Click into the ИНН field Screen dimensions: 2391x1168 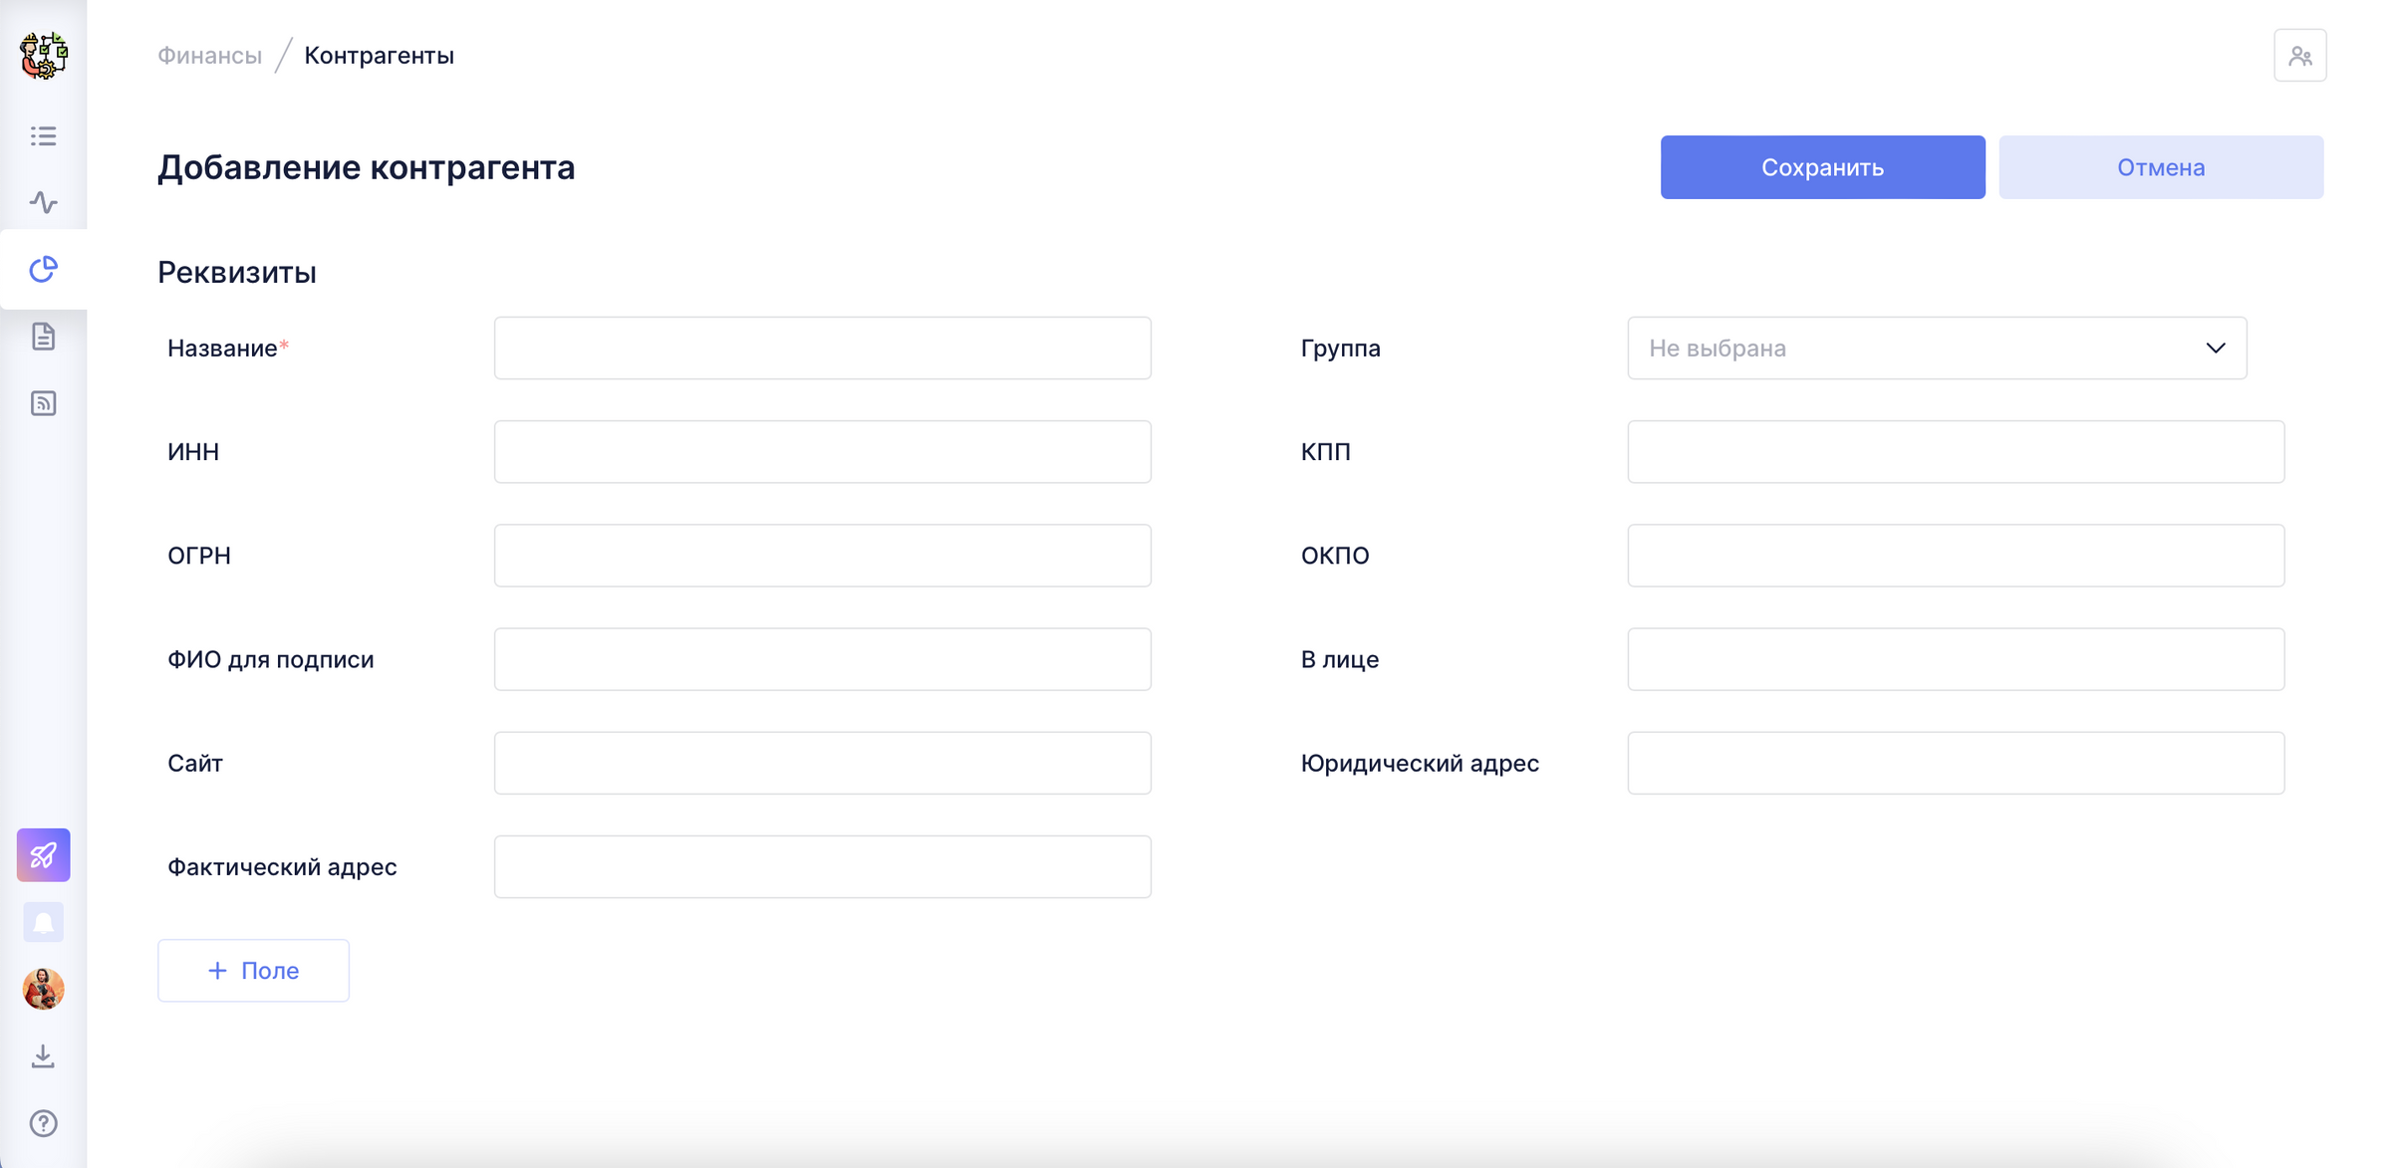822,452
